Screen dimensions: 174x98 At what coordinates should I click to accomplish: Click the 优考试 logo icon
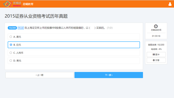tap(8, 4)
